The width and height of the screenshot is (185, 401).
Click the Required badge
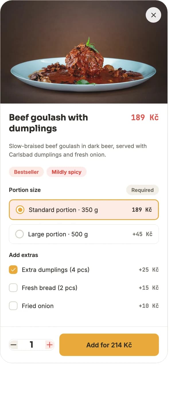pos(143,190)
